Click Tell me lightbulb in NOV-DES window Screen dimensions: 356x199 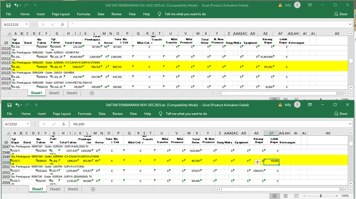(x=160, y=114)
